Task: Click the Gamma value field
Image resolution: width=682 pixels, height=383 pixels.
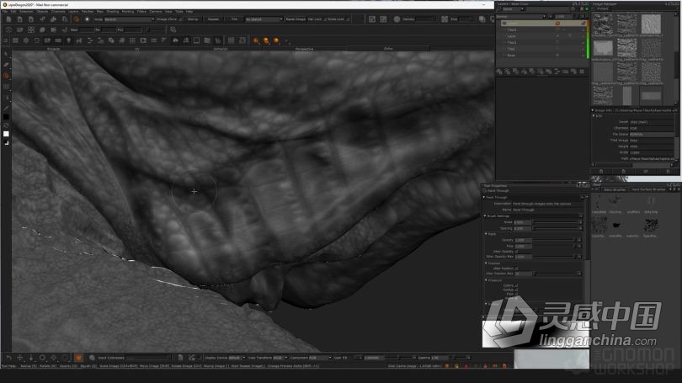Action: click(440, 358)
